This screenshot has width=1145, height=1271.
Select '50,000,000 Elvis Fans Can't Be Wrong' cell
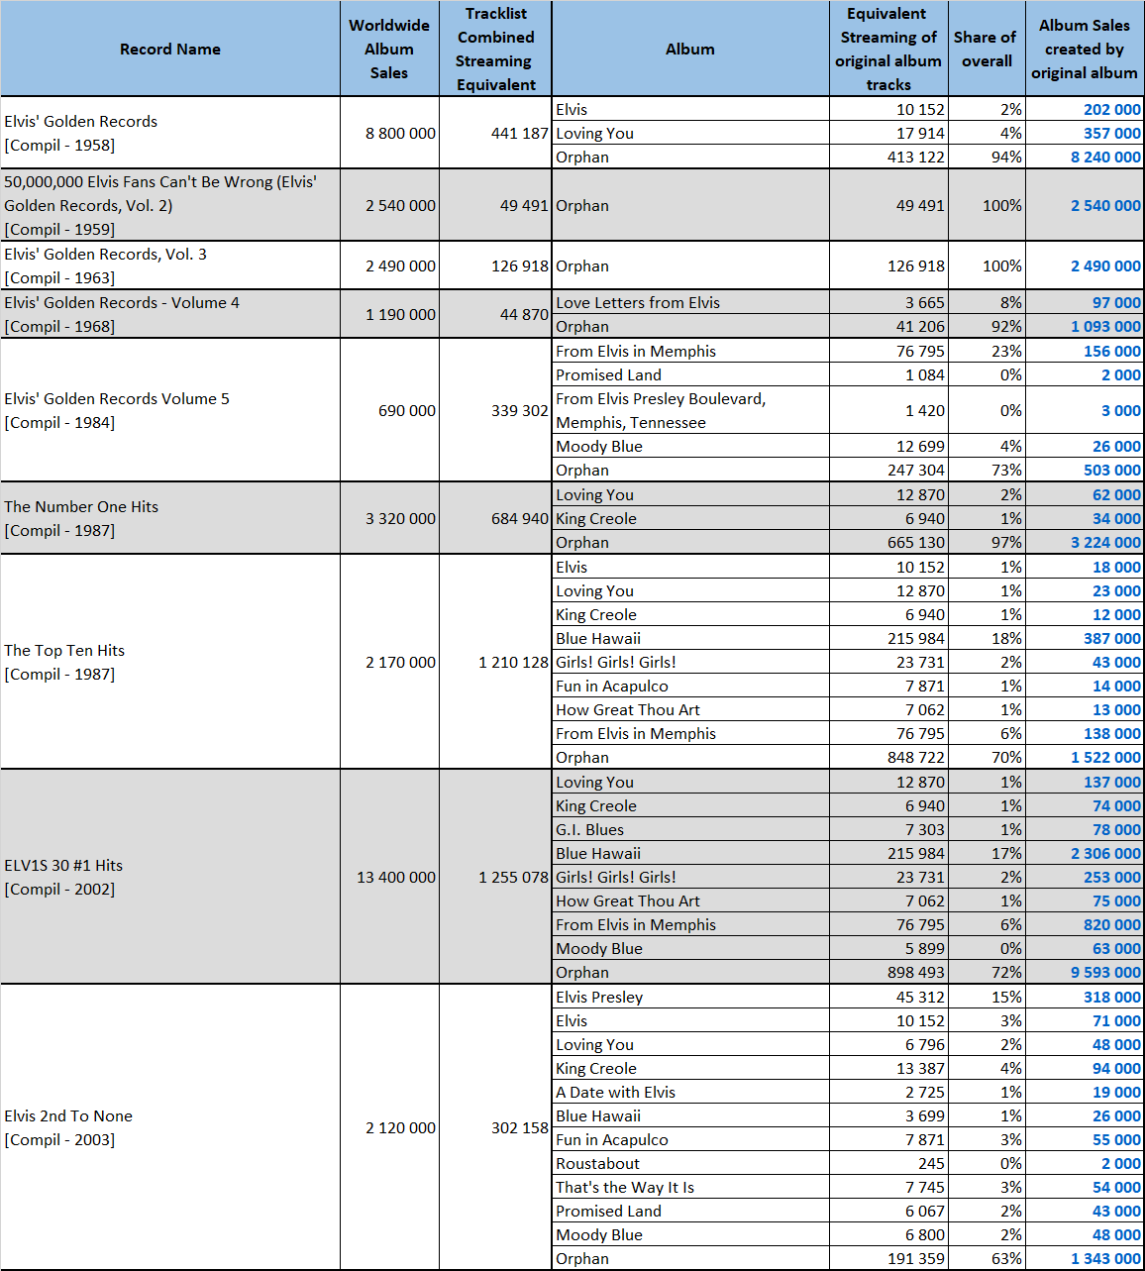pos(170,205)
